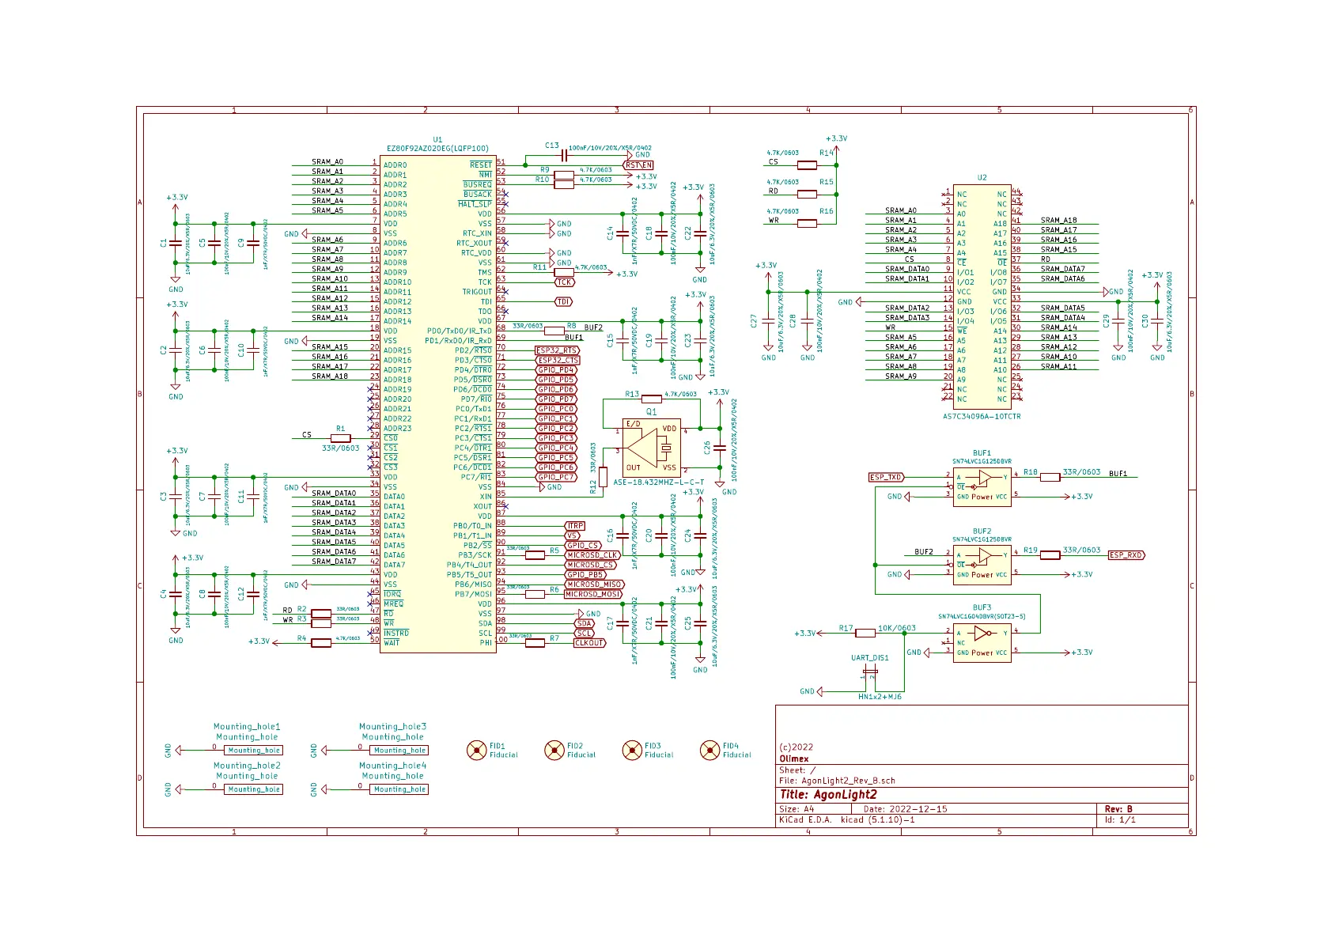1332x942 pixels.
Task: Click the TCK net label flag
Action: pos(564,282)
